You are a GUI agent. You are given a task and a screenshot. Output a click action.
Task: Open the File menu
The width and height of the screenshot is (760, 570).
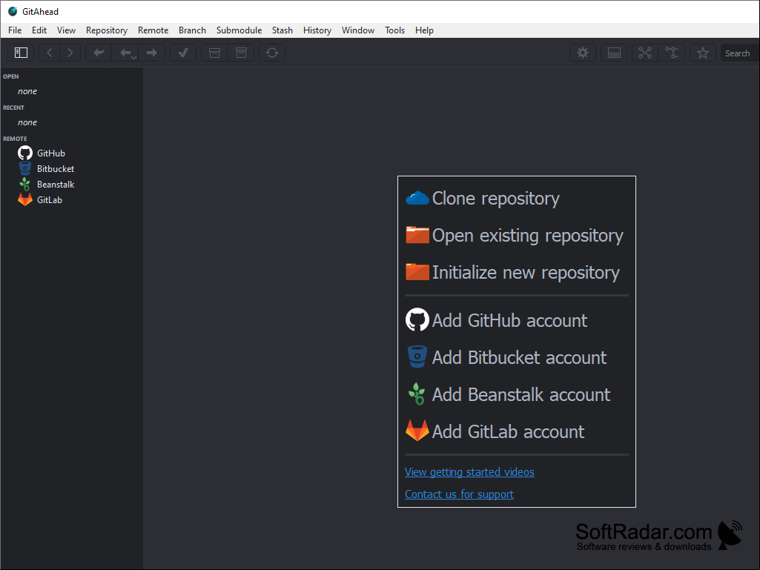15,30
